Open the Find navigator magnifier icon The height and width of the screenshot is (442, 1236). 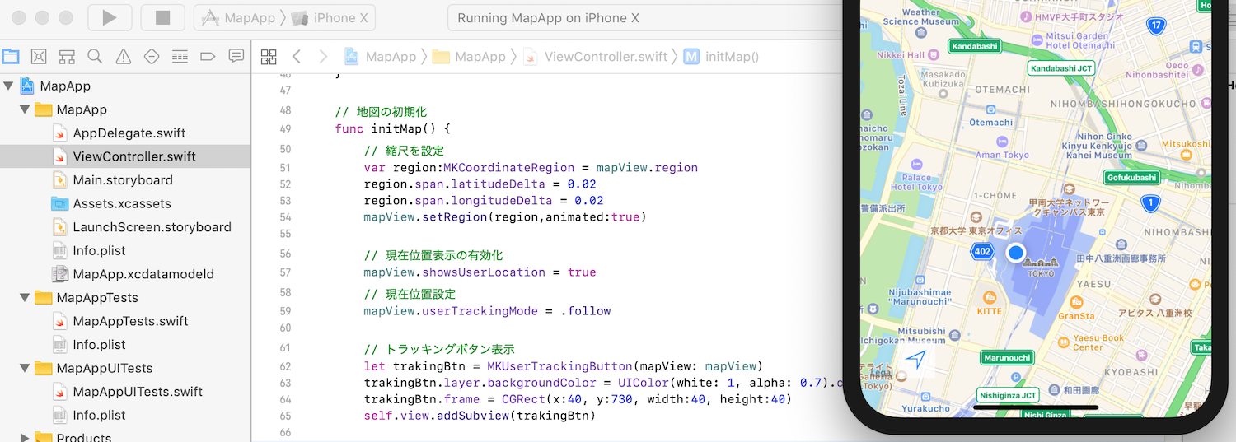pyautogui.click(x=95, y=56)
